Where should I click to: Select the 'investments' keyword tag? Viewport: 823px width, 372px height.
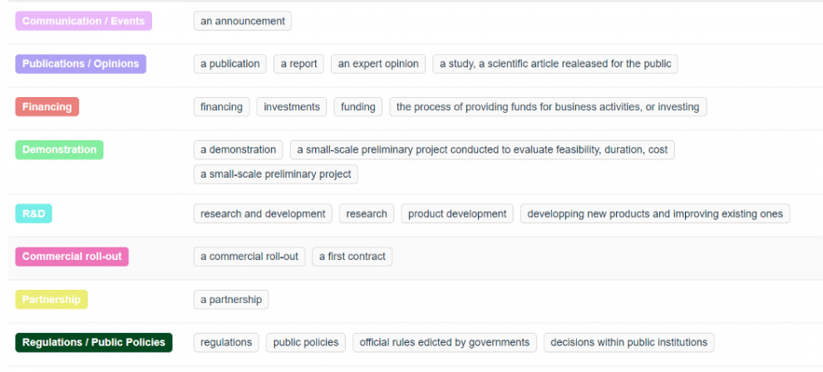[291, 107]
